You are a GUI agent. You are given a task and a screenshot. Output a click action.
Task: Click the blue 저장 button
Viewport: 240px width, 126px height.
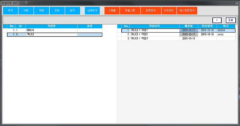pyautogui.click(x=41, y=11)
